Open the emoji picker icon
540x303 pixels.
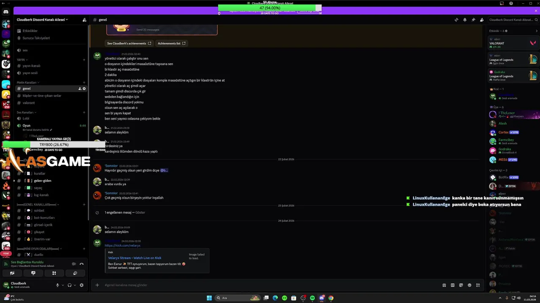point(470,285)
